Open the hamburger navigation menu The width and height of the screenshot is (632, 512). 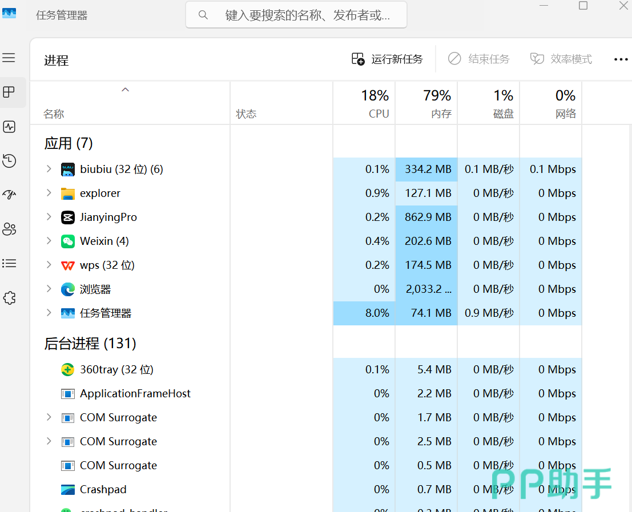[9, 58]
